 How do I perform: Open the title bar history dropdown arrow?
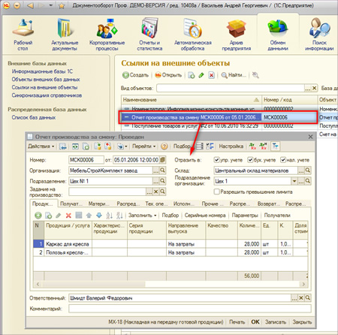(50, 5)
